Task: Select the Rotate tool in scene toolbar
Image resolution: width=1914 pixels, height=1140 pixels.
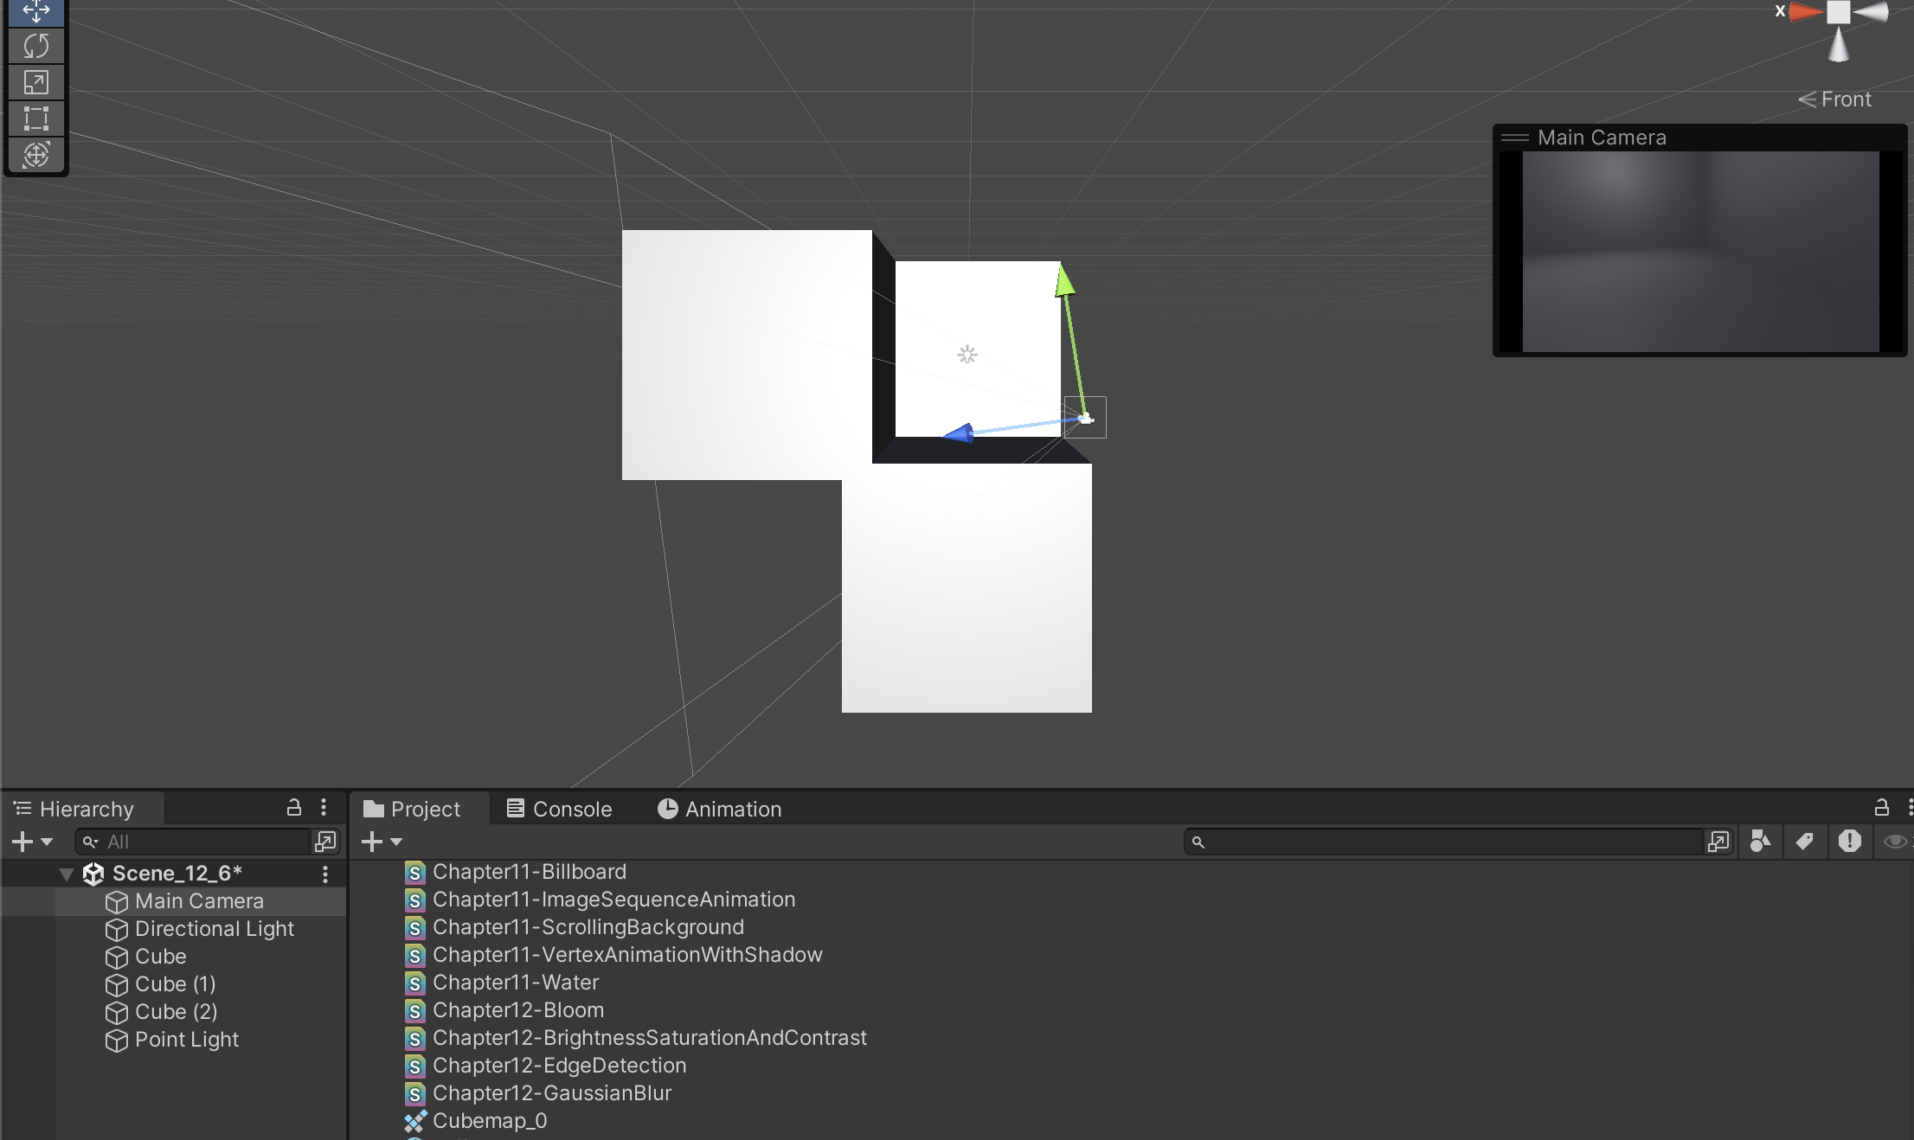Action: [35, 46]
